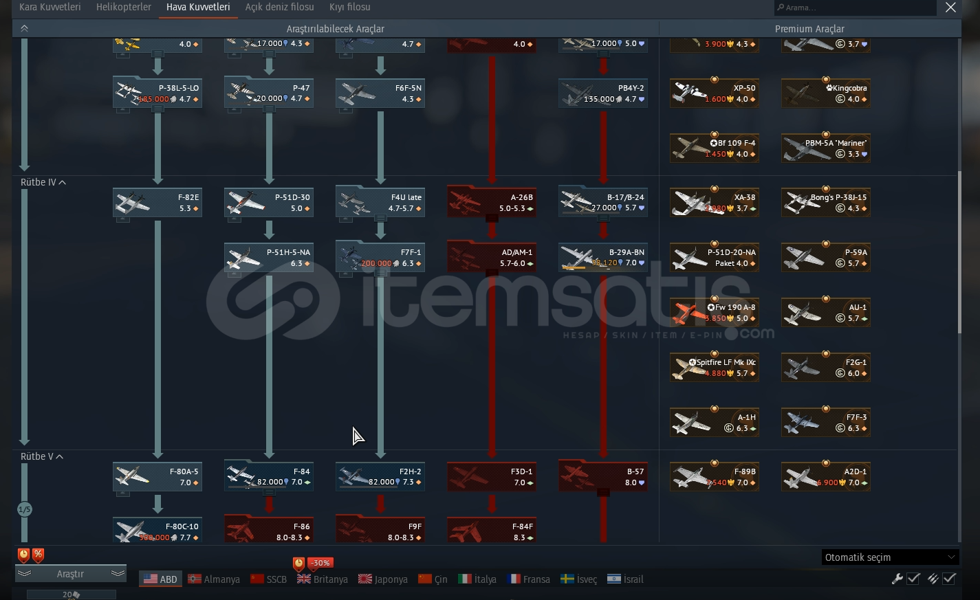Select the F-84 jet

(269, 477)
